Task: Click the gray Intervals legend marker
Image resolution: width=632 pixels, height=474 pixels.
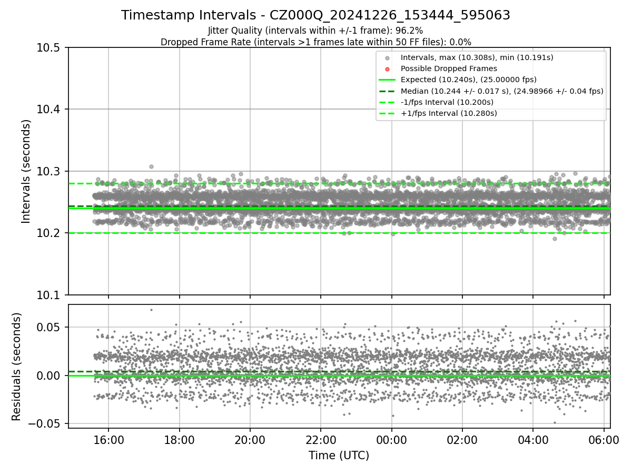Action: (387, 57)
